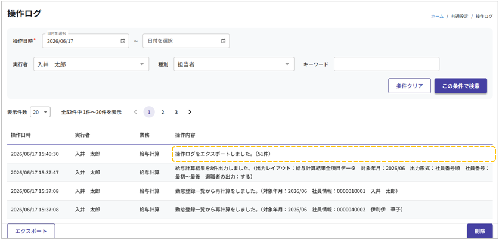Select page 1 in pagination
The height and width of the screenshot is (240, 499).
pos(149,112)
